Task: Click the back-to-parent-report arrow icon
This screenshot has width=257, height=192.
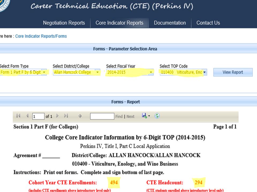Action: 80,116
